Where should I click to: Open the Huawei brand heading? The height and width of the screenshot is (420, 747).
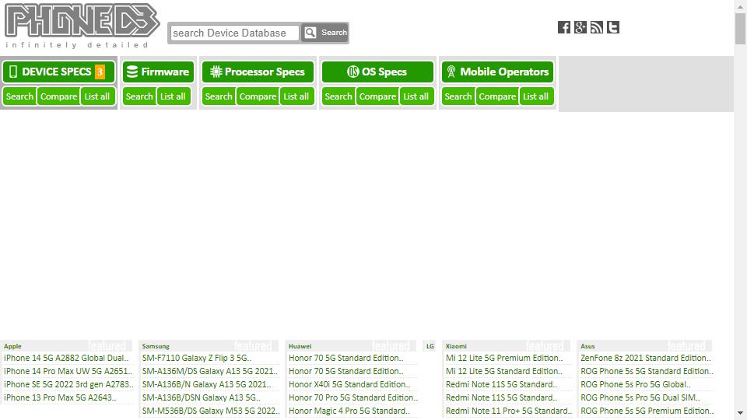[x=300, y=346]
